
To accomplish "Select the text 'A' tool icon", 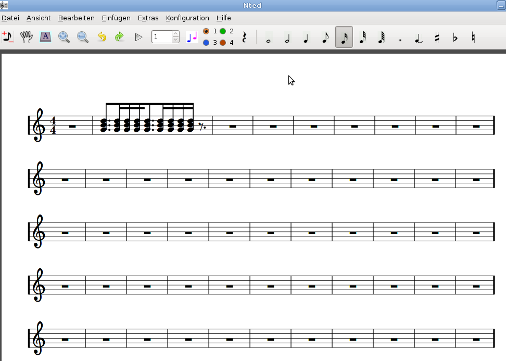I will pyautogui.click(x=45, y=37).
